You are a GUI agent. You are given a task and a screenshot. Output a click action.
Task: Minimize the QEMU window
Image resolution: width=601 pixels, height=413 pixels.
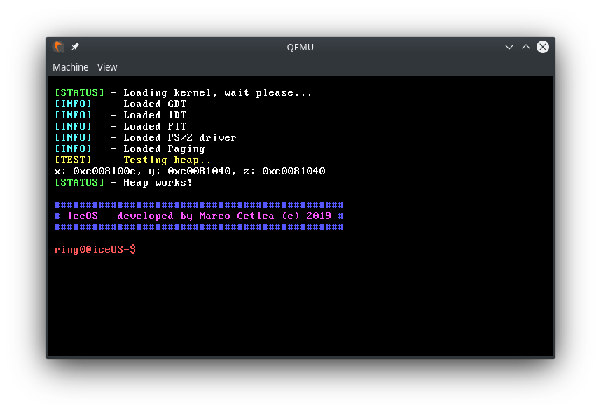click(x=509, y=47)
